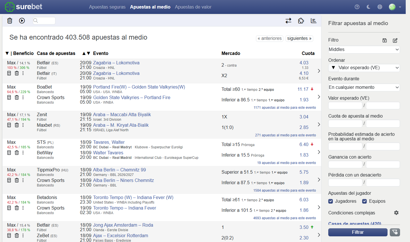This screenshot has width=410, height=242.
Task: Click Pérdida con un desacierto minimum field
Action: pyautogui.click(x=345, y=182)
